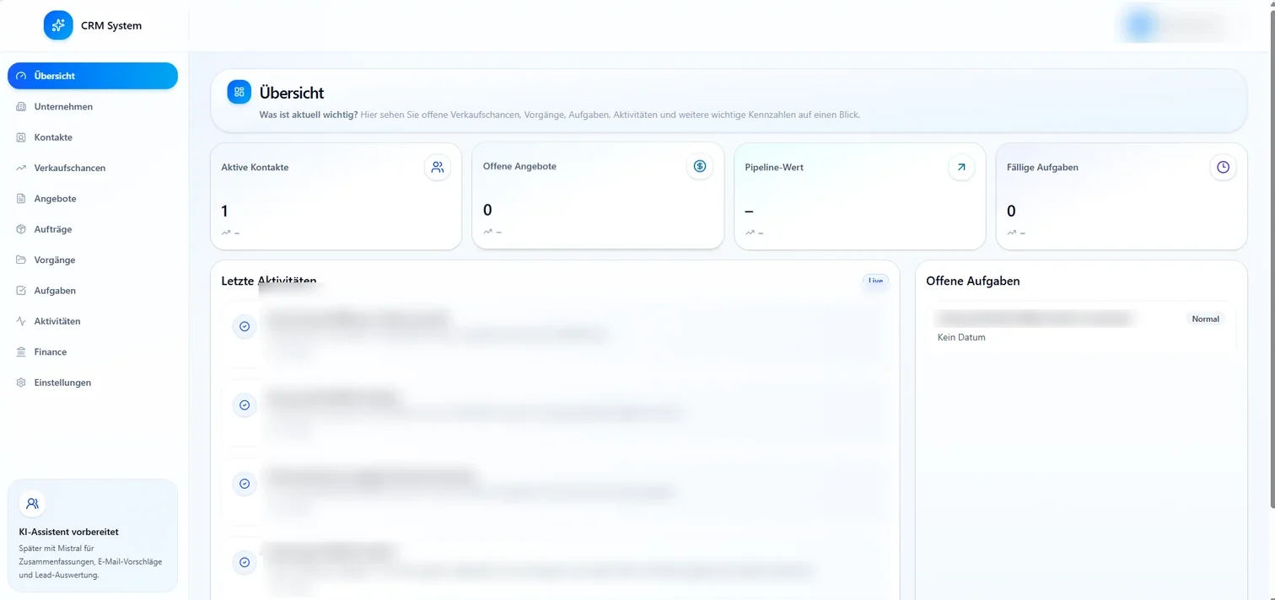Image resolution: width=1275 pixels, height=600 pixels.
Task: Click the dollar icon on Offene Angebote card
Action: click(x=699, y=166)
